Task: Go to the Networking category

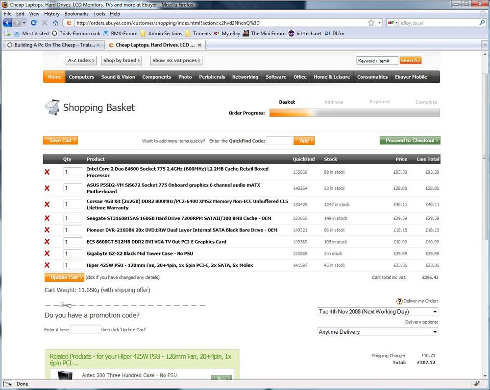Action: 245,77
